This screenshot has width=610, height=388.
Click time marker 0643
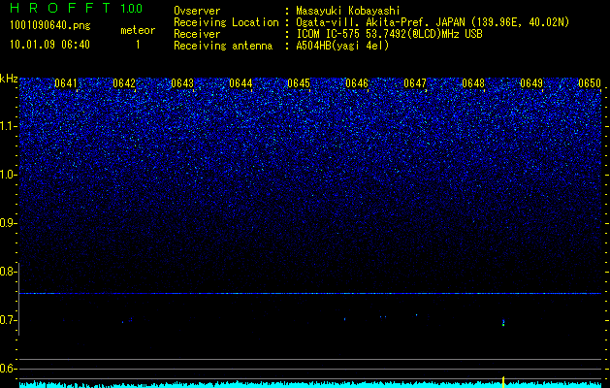tap(182, 83)
